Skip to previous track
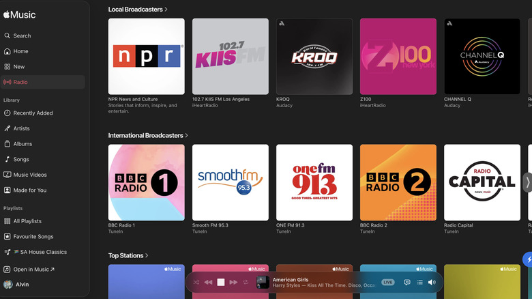This screenshot has height=299, width=532. [x=208, y=283]
